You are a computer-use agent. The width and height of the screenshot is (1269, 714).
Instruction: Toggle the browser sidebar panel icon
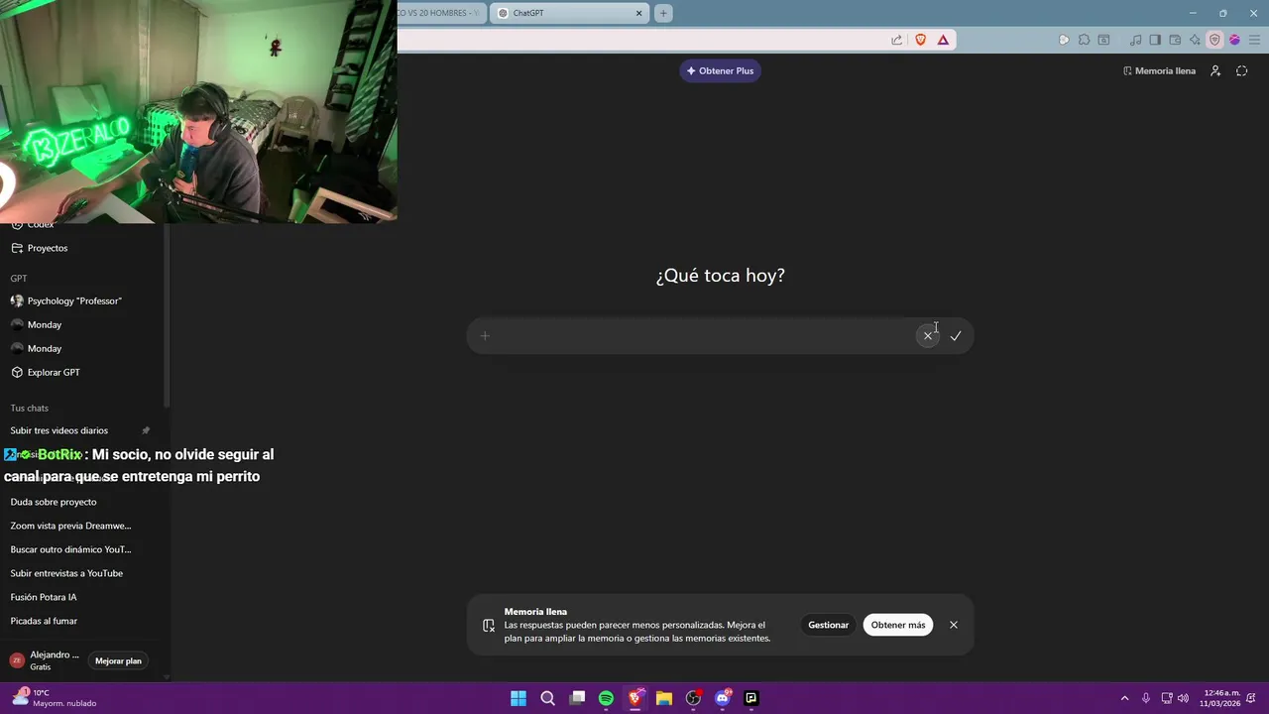click(1155, 40)
